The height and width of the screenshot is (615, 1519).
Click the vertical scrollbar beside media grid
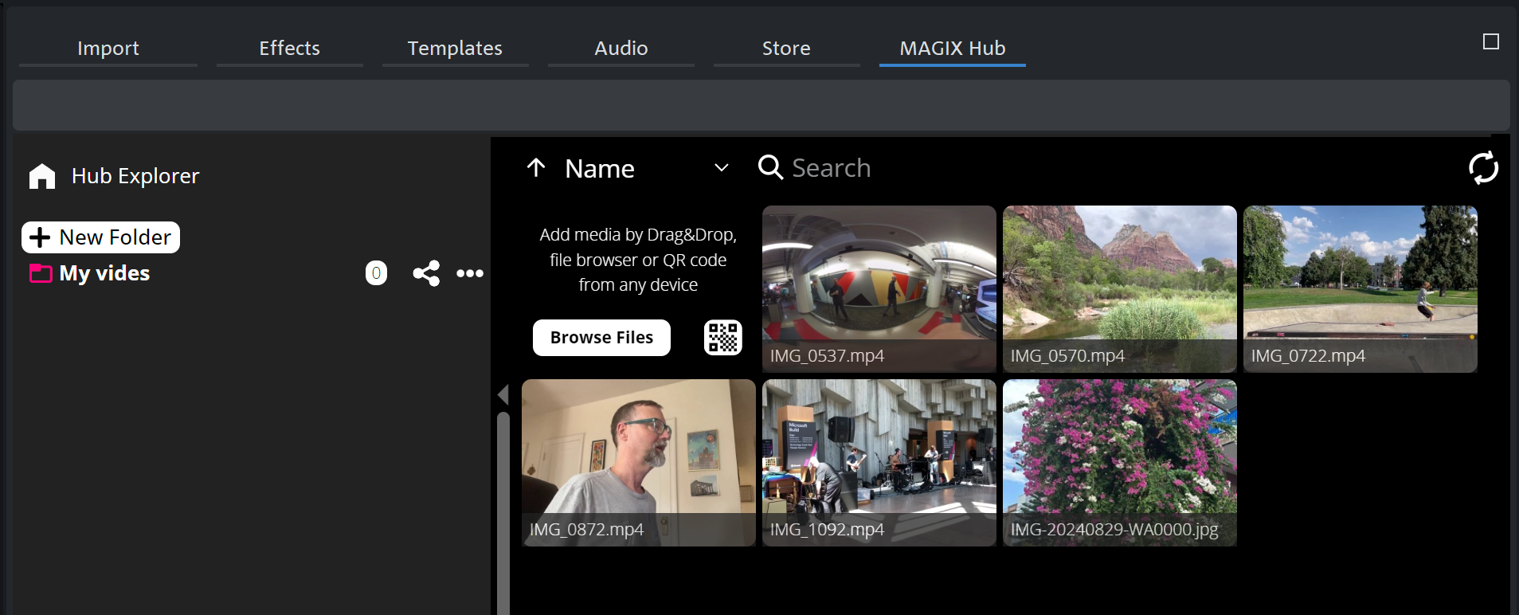(503, 513)
